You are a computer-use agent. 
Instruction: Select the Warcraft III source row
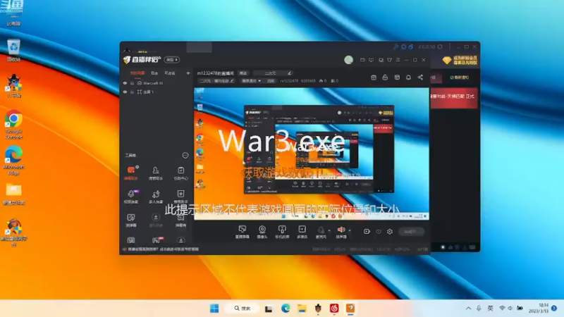point(157,83)
